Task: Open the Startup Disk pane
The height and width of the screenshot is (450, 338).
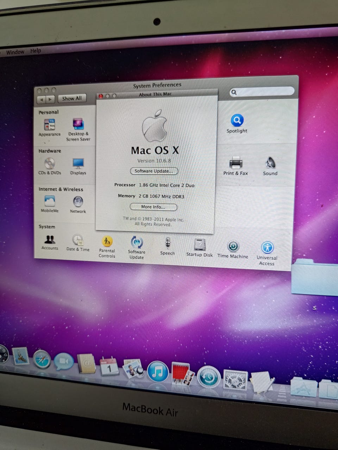Action: click(x=200, y=245)
